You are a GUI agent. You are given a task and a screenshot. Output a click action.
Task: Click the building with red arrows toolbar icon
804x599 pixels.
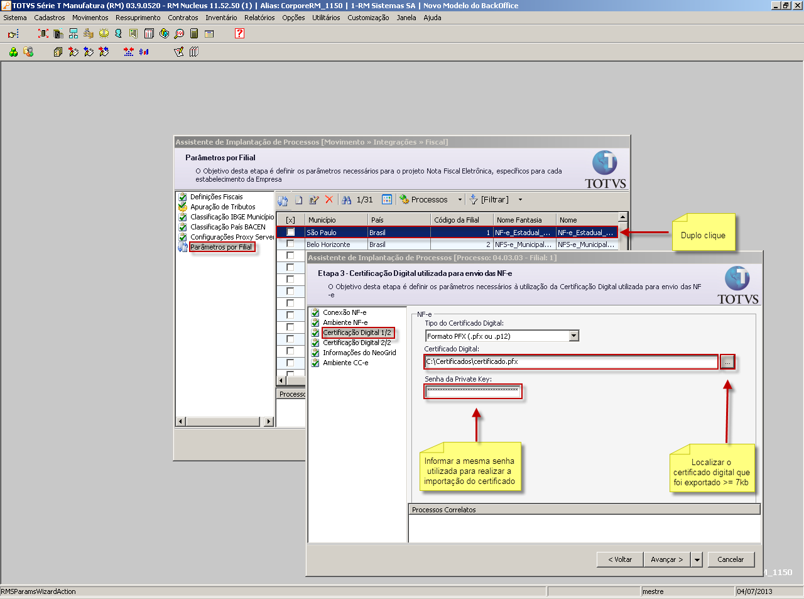coord(43,33)
